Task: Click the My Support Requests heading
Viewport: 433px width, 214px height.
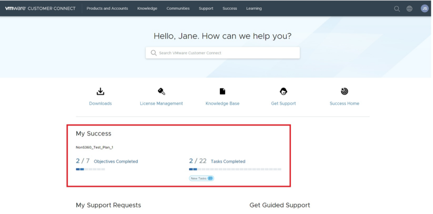Action: pyautogui.click(x=108, y=205)
